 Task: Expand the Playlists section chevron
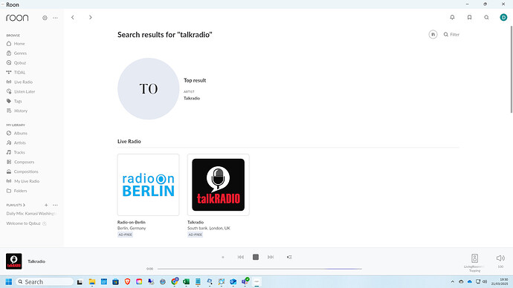tap(25, 205)
